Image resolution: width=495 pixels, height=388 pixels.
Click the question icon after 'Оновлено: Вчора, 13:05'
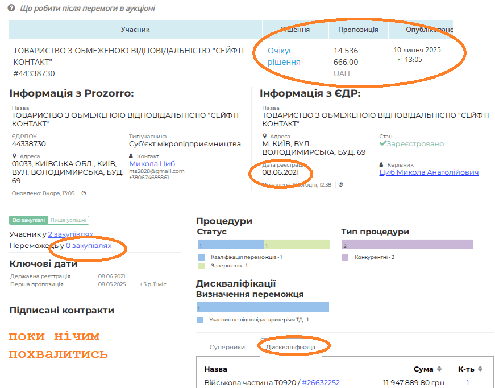[x=84, y=193]
